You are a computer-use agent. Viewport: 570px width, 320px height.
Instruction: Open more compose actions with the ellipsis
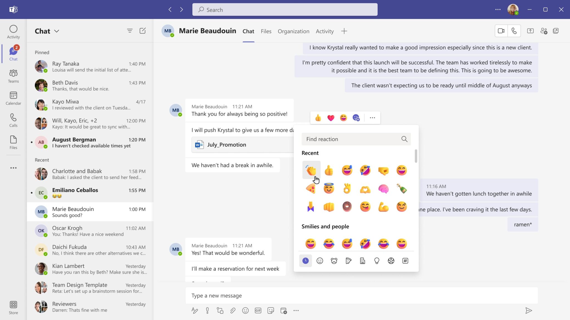pyautogui.click(x=296, y=310)
